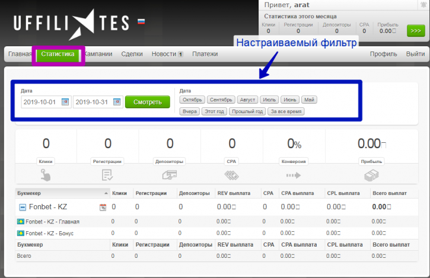Click the Kazakhstan flag beside Fonbet - KZ - Бонус
430x278 pixels.
point(21,234)
